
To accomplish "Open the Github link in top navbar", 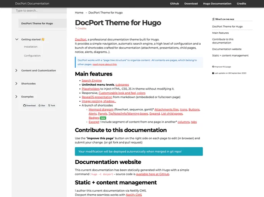I will 174,3.
